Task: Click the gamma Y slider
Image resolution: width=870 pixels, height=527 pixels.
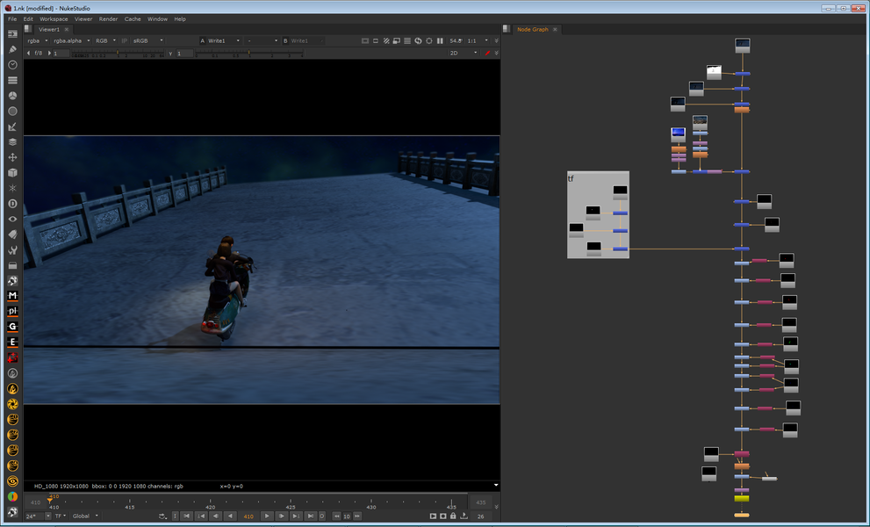Action: (249, 54)
